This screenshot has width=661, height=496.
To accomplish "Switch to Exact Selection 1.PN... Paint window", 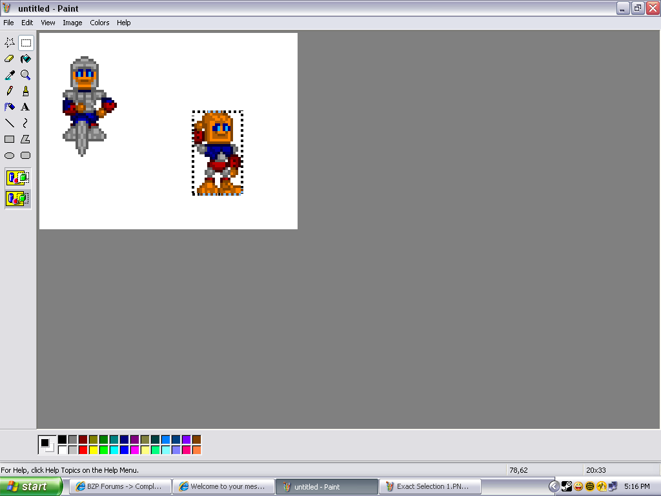I will (430, 486).
